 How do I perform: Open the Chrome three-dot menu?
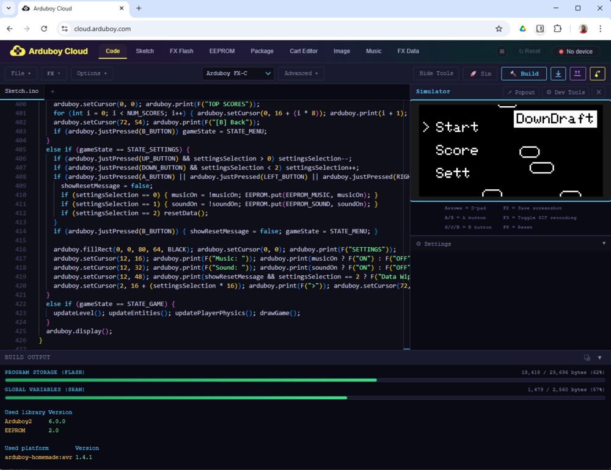coord(600,29)
